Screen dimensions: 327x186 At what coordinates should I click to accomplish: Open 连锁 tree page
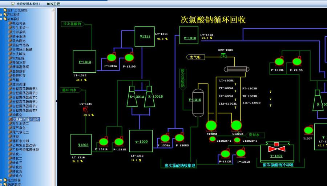pos(16,137)
